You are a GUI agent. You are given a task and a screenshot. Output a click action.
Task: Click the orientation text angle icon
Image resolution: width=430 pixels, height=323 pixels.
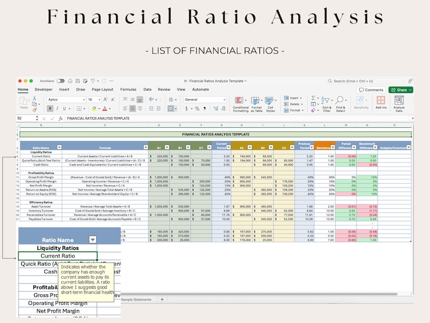click(x=151, y=100)
